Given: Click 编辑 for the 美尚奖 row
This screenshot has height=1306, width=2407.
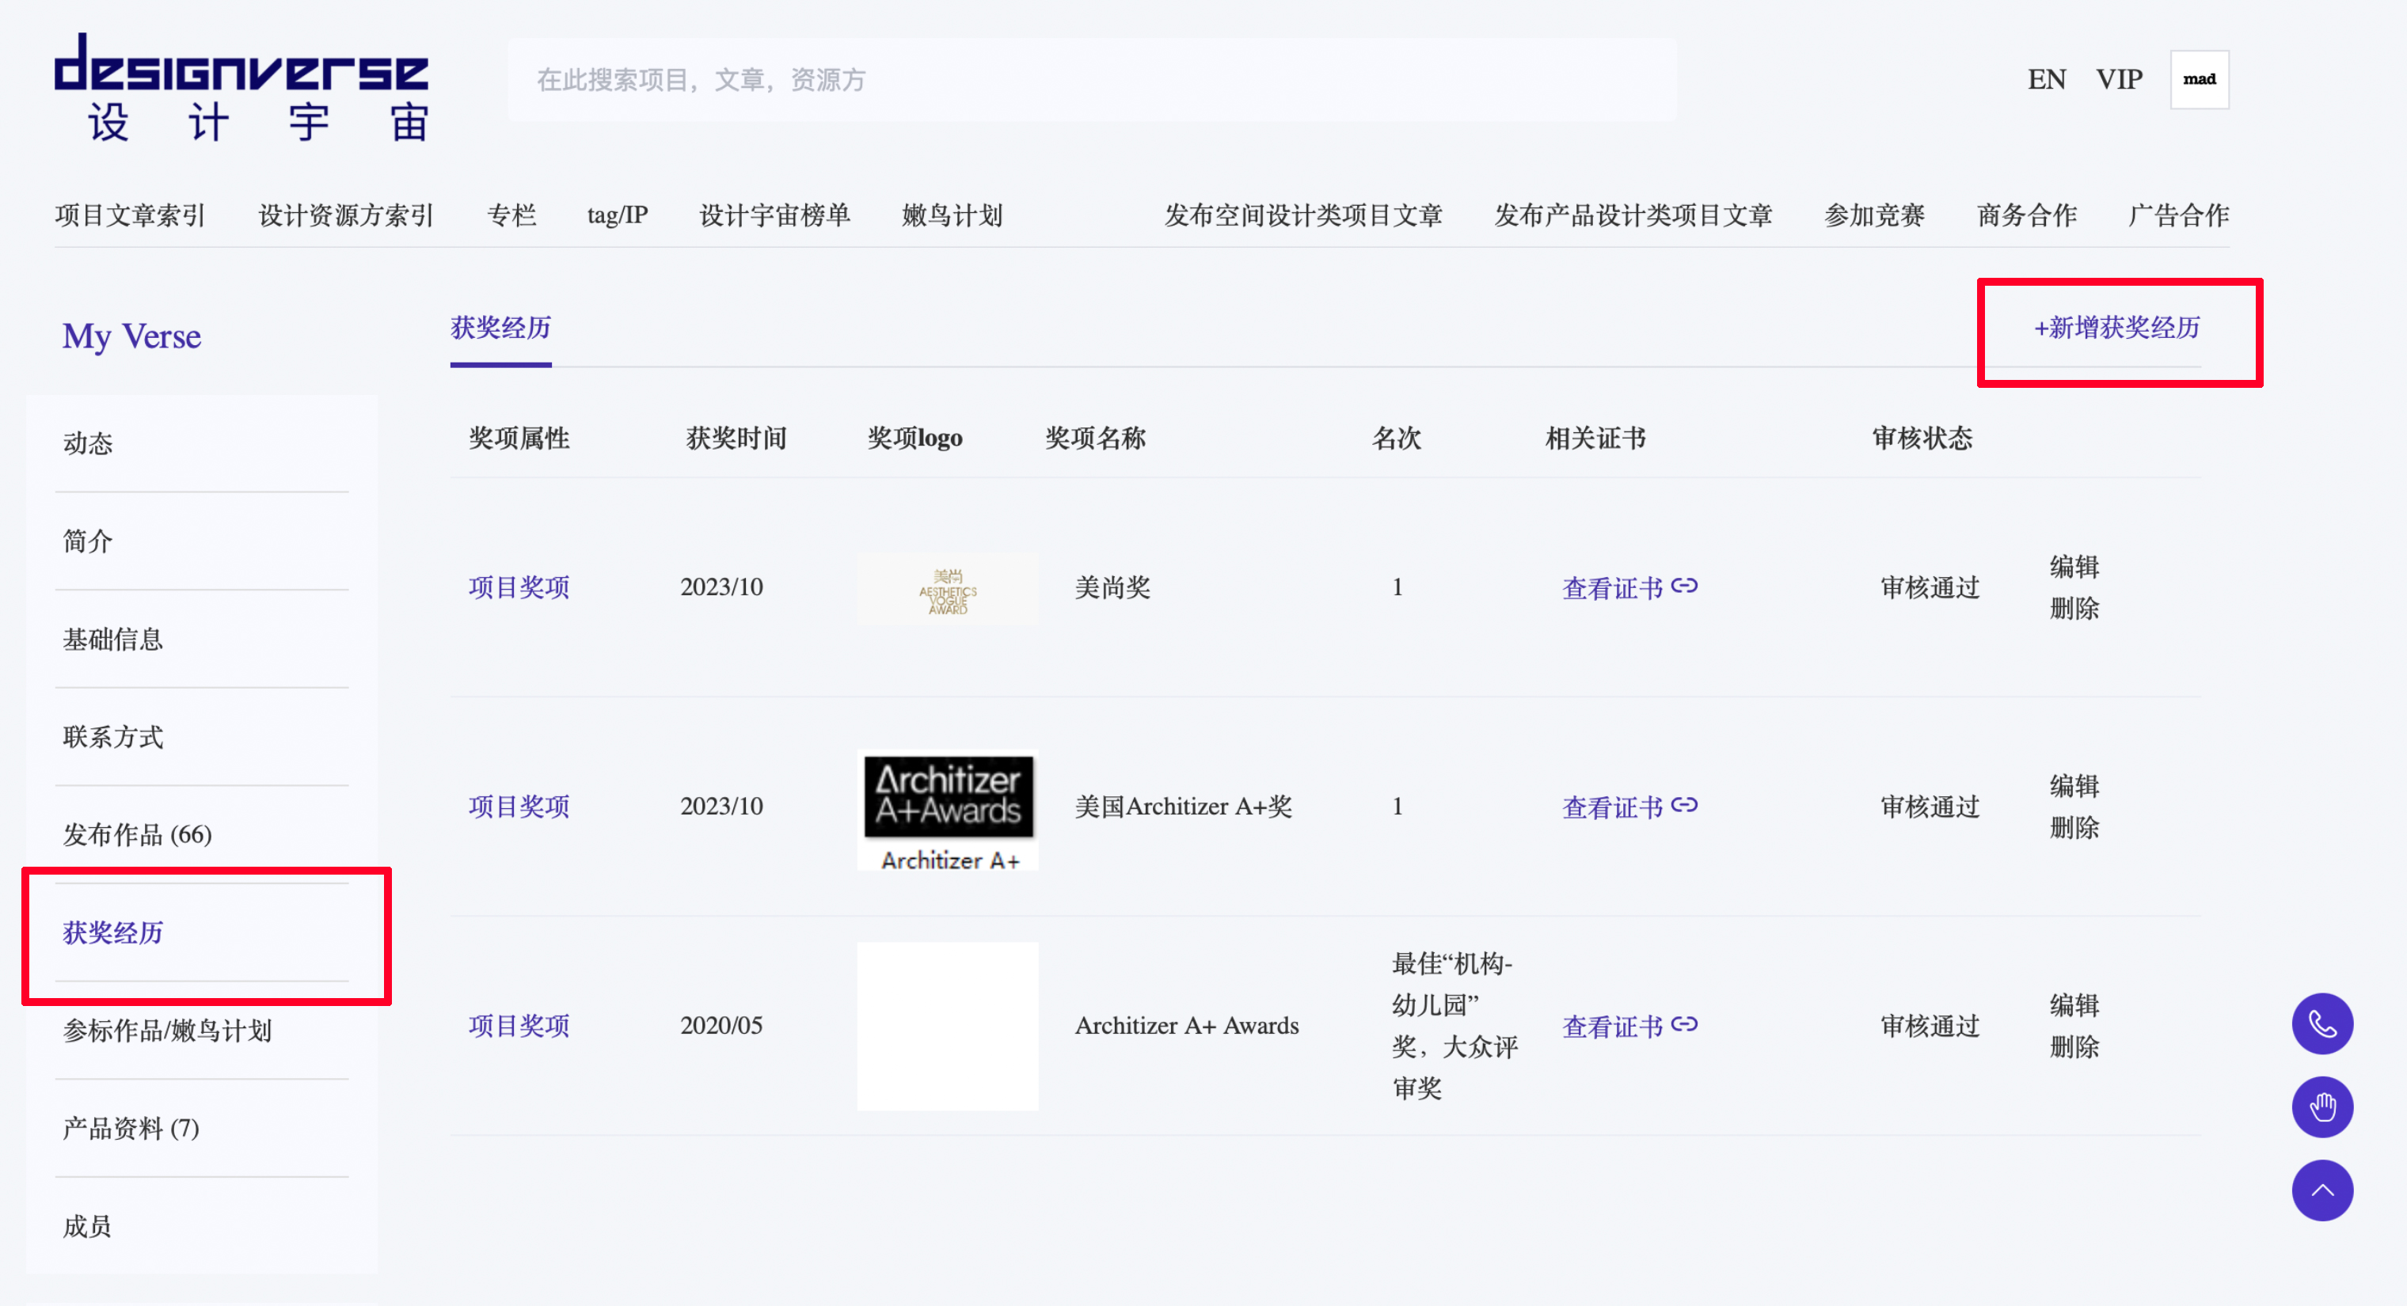Looking at the screenshot, I should tap(2074, 566).
